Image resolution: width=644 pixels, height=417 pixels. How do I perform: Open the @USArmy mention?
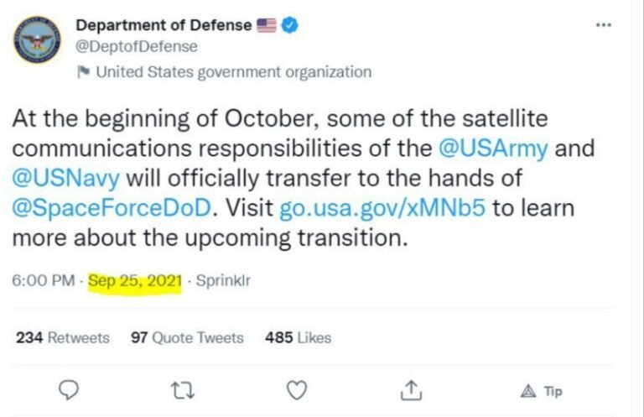click(493, 149)
